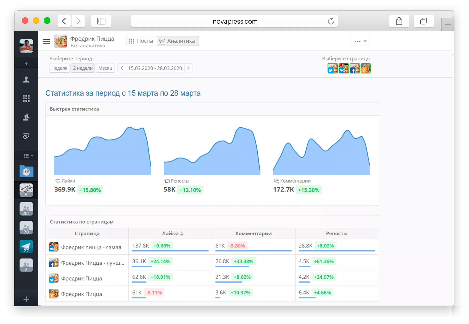Select the Неделя period button
Screen dimensions: 469x324
pyautogui.click(x=59, y=68)
